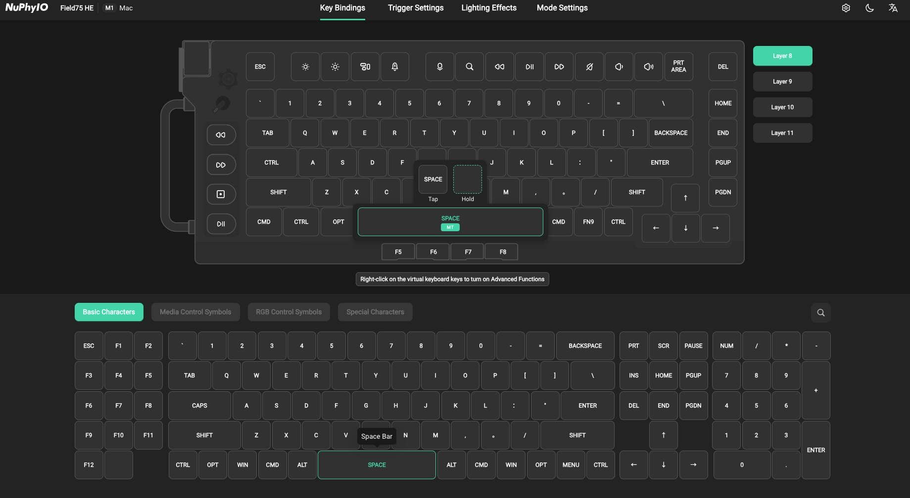Select the fast-forward icon in the left sidebar
Screen dimensions: 910x498
[221, 164]
